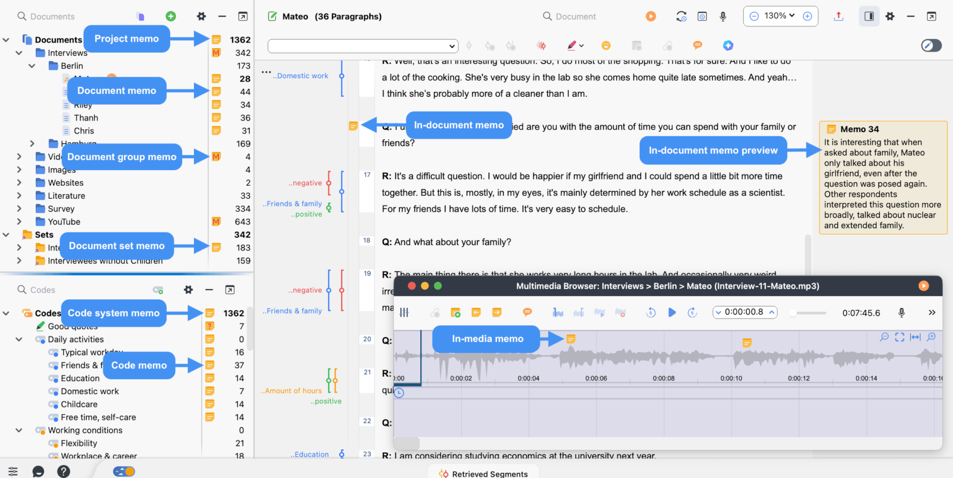Jump to previous memo in Multimedia Browser

tap(476, 313)
